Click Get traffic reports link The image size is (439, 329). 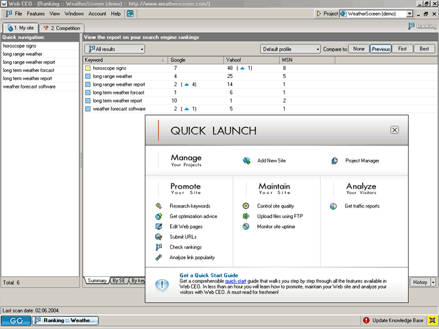point(362,206)
